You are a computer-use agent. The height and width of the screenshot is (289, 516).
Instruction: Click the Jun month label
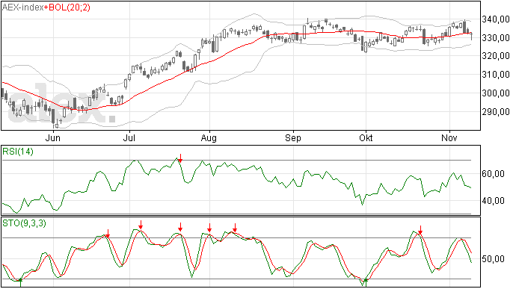[x=53, y=137]
